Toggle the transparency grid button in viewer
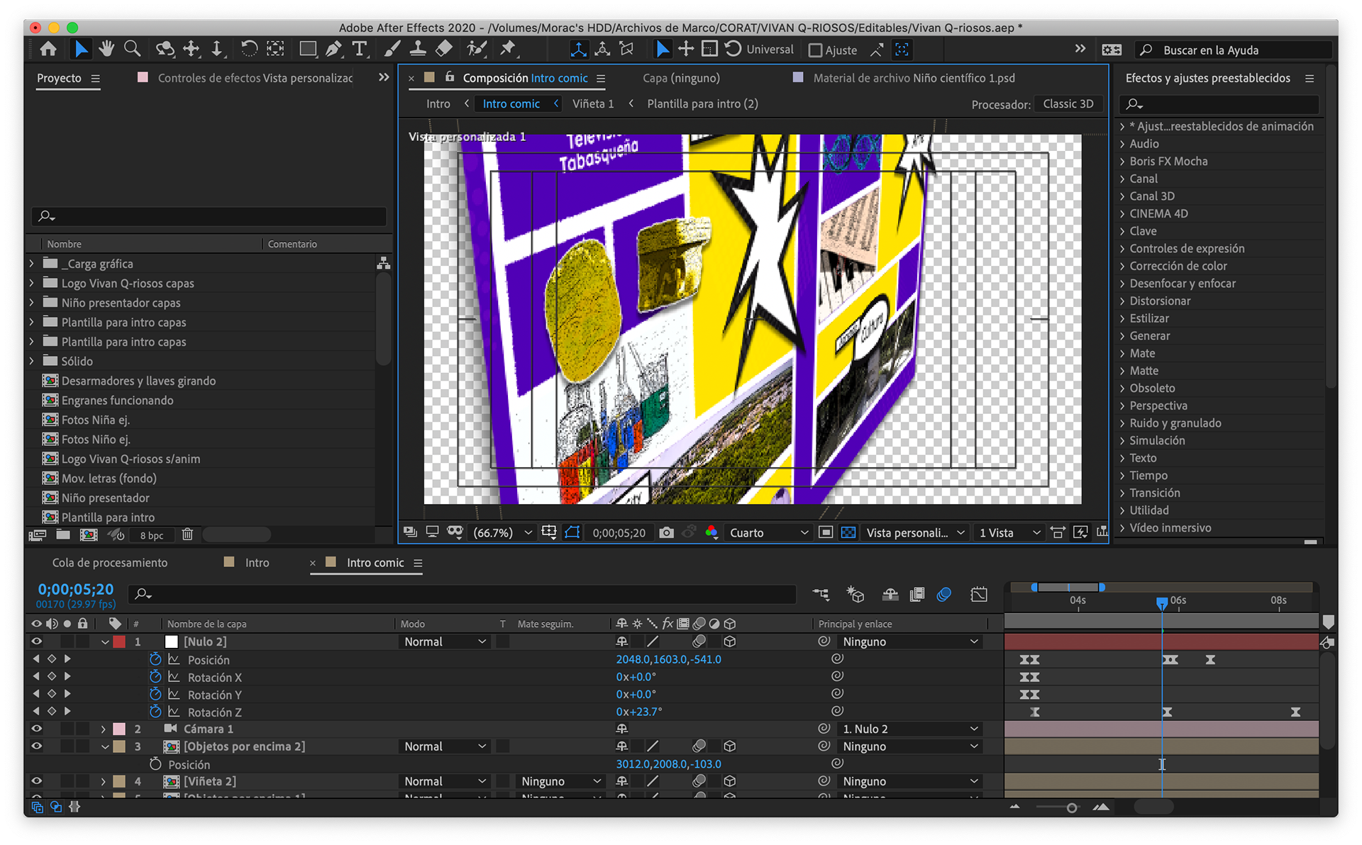Viewport: 1362px width, 845px height. (848, 532)
